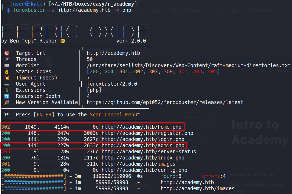Follow the academy.htb/config.php link
This screenshot has width=292, height=194.
(144, 170)
